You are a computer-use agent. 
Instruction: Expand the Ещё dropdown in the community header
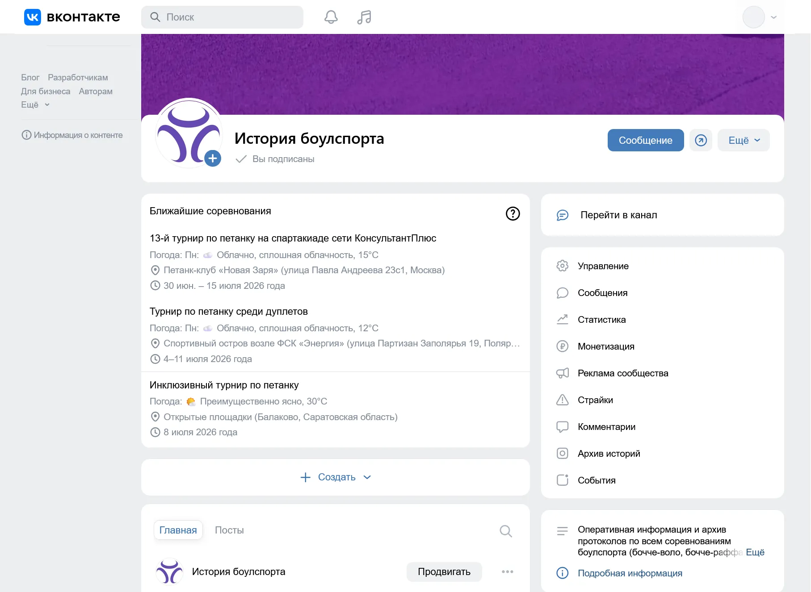(744, 140)
